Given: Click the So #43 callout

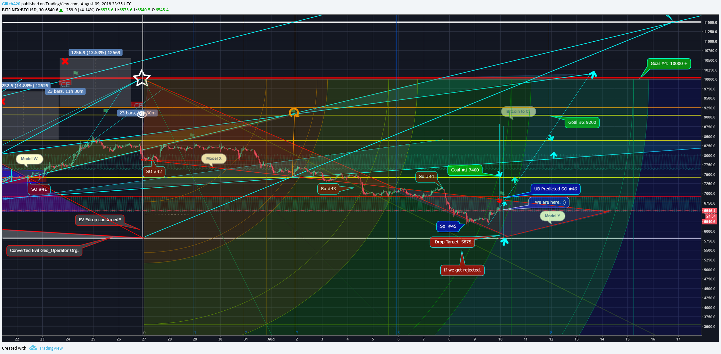Looking at the screenshot, I should [x=328, y=189].
